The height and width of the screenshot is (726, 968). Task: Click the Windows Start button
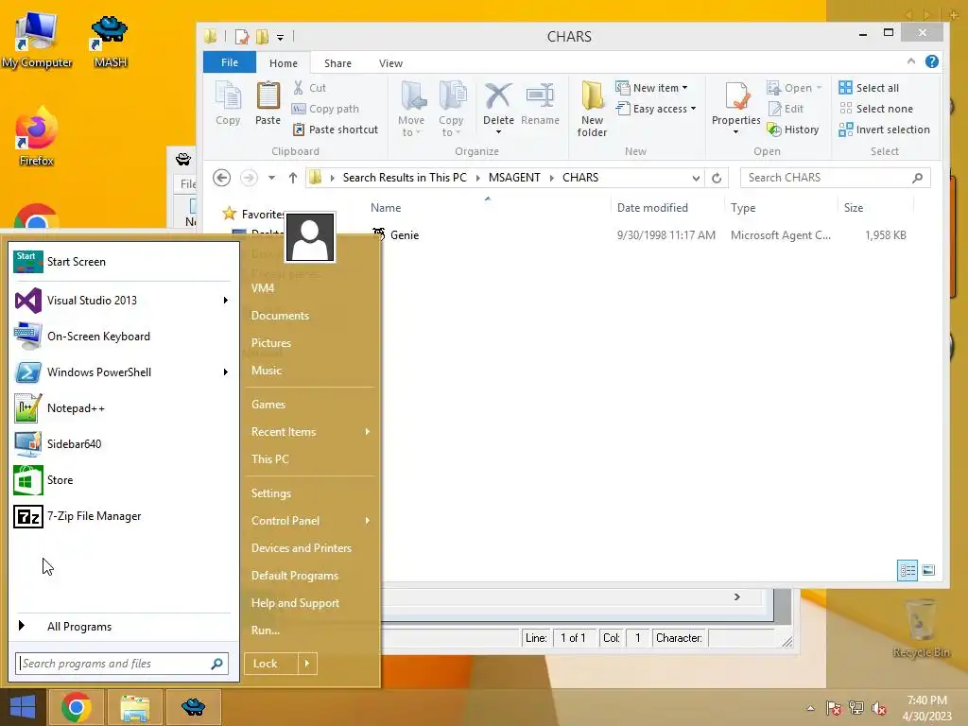tap(23, 707)
